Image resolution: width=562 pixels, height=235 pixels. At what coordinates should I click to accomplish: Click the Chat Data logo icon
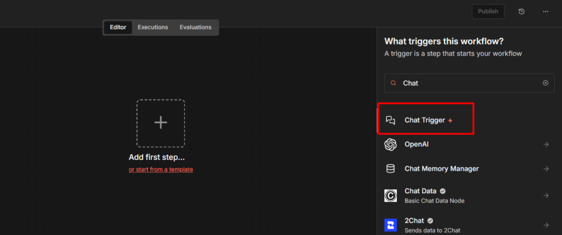point(390,196)
